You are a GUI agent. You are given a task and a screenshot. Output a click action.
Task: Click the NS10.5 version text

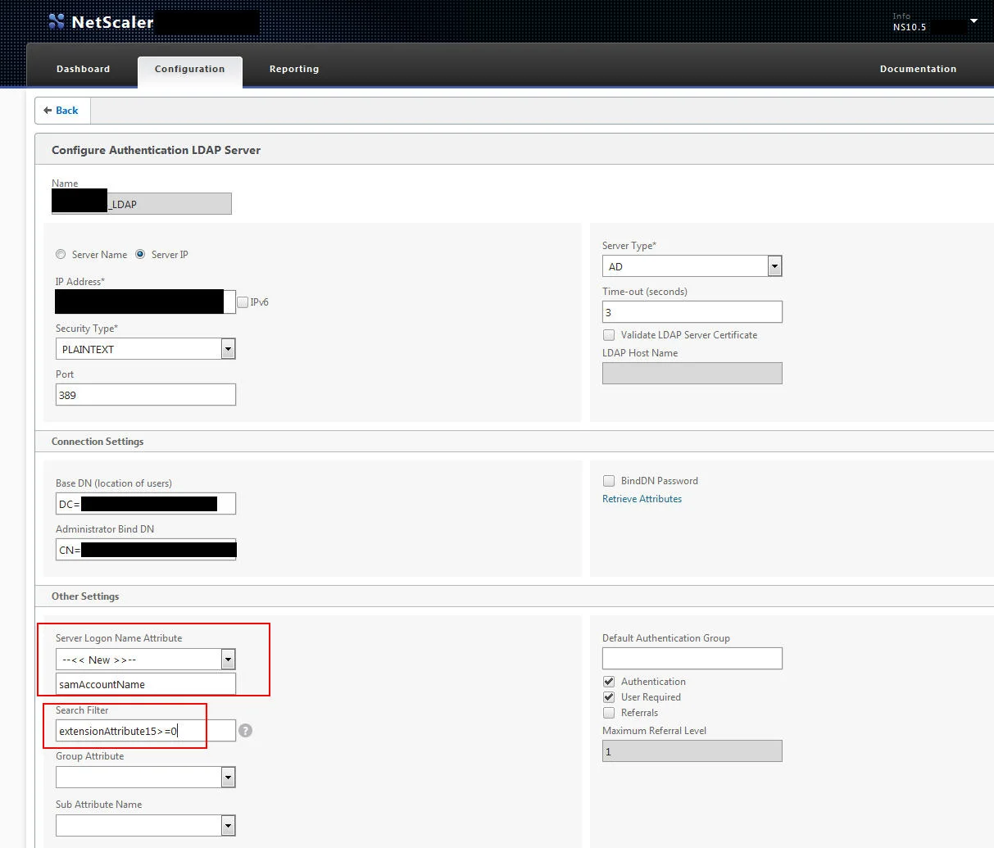[x=910, y=27]
